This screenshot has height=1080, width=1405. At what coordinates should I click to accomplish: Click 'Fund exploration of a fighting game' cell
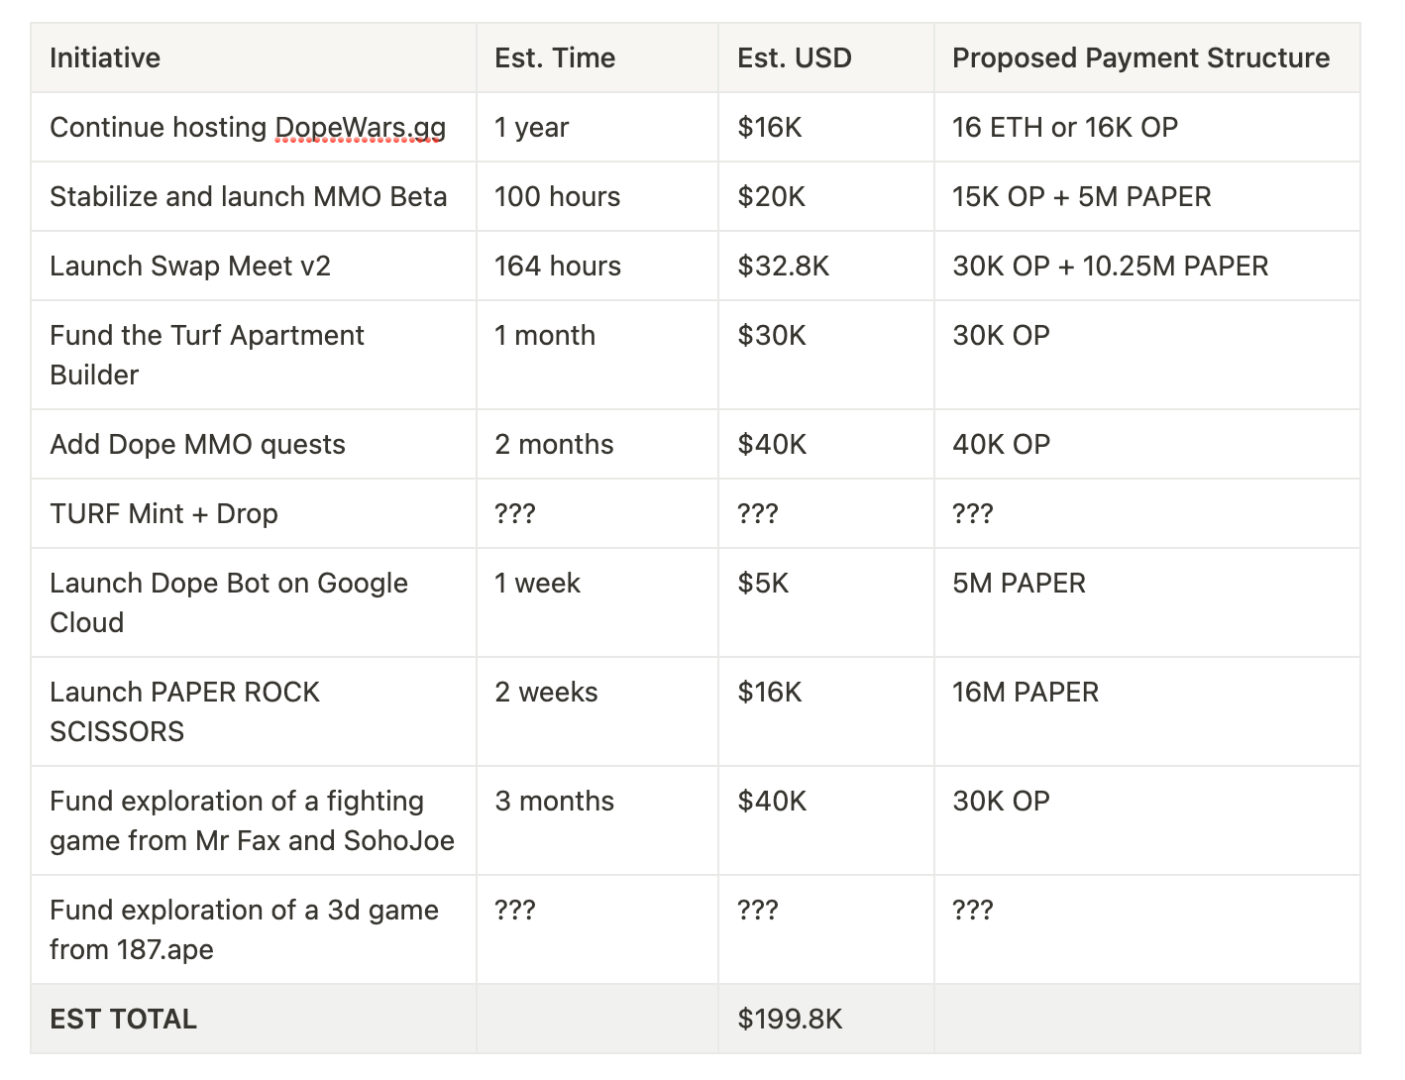[x=254, y=820]
